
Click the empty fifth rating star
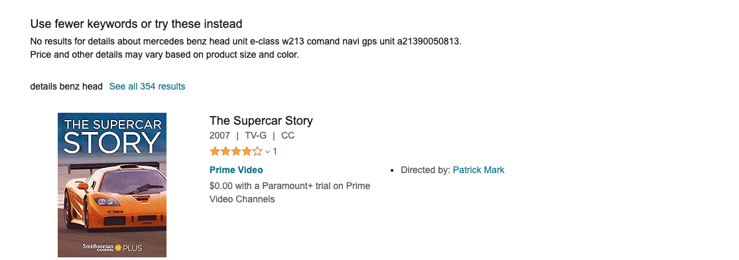coord(257,152)
